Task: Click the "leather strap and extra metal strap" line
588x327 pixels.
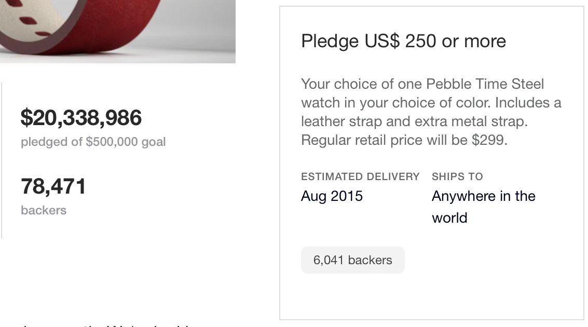Action: (x=414, y=121)
